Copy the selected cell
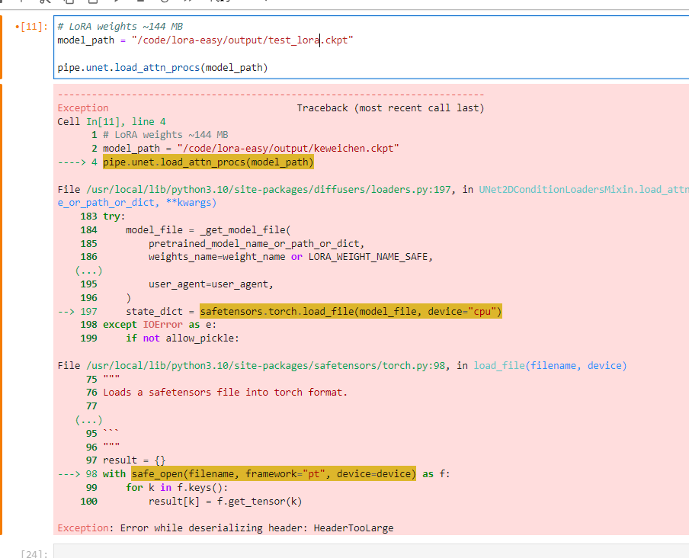 [x=71, y=3]
